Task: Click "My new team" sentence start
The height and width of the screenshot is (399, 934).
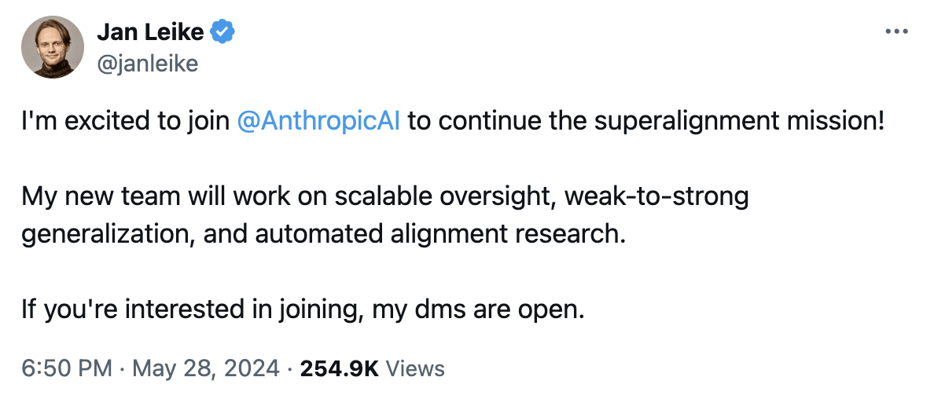Action: [101, 197]
